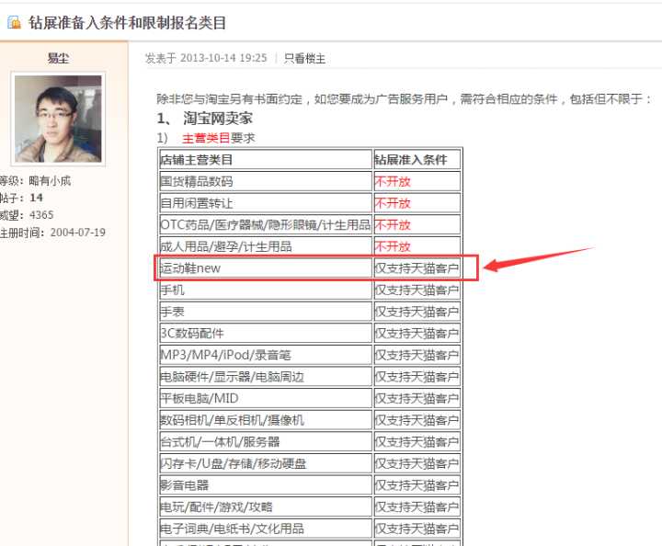Select the 只看楼主 filter link
The height and width of the screenshot is (546, 662).
tap(304, 58)
